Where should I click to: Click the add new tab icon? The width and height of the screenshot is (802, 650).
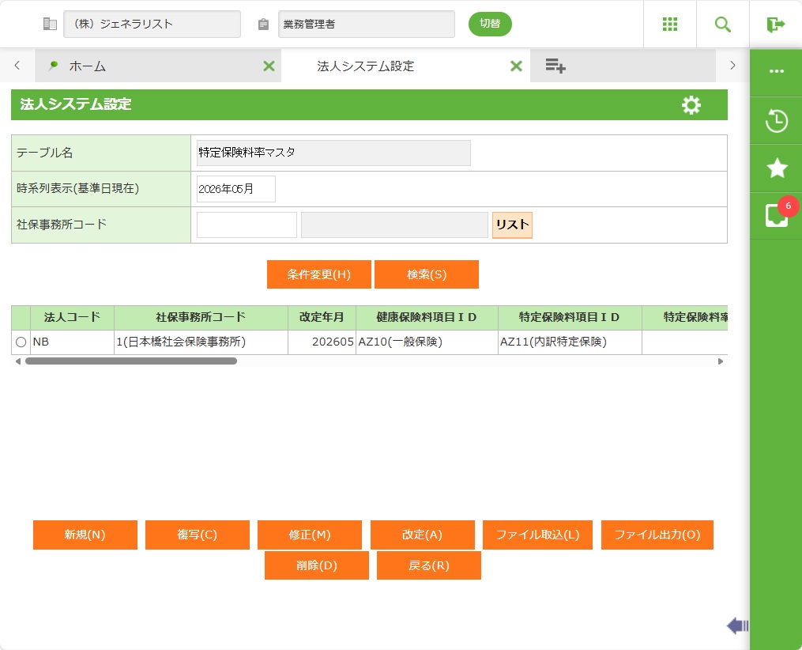coord(555,66)
